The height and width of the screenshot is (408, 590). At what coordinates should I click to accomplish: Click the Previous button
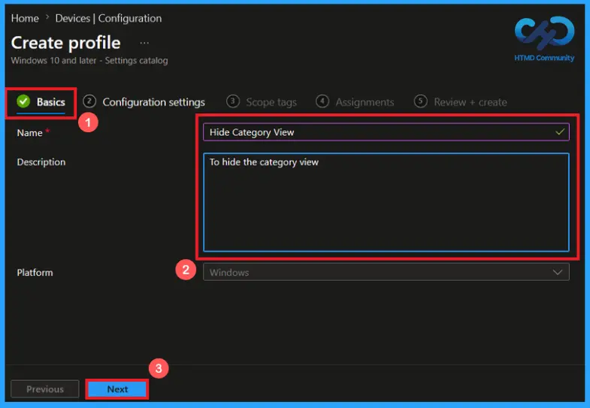(45, 389)
